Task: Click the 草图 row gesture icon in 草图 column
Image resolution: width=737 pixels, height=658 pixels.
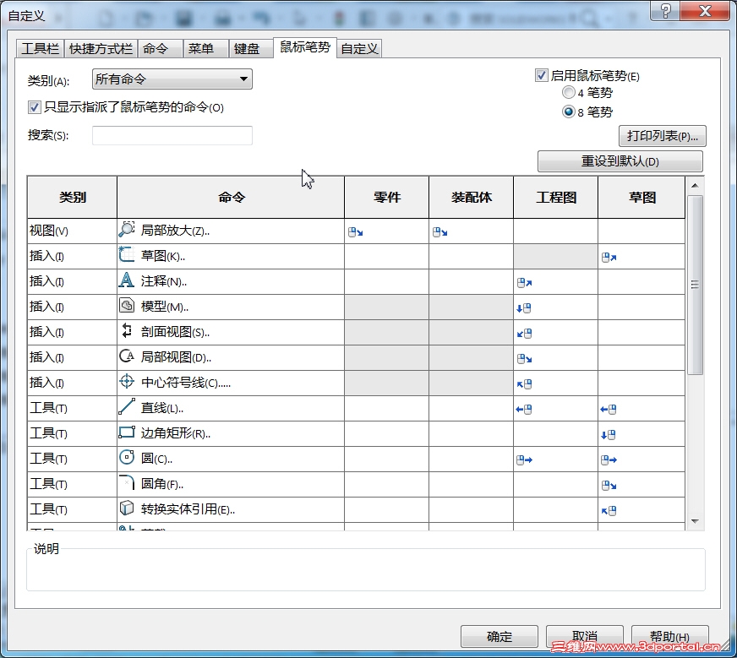Action: [609, 258]
